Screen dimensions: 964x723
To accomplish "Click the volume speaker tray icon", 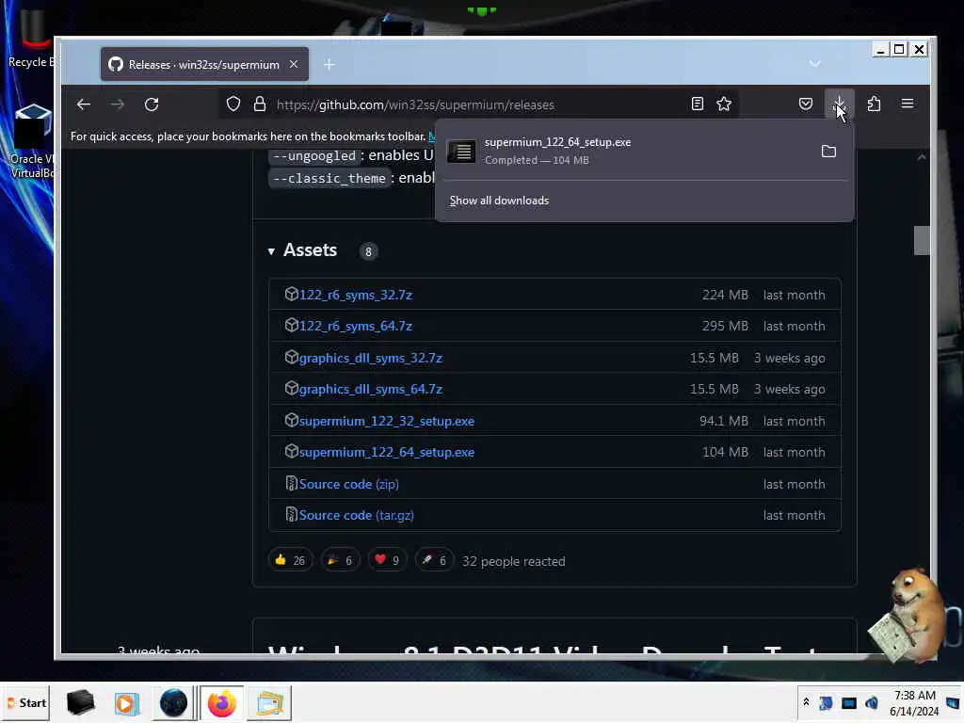I will click(x=872, y=702).
